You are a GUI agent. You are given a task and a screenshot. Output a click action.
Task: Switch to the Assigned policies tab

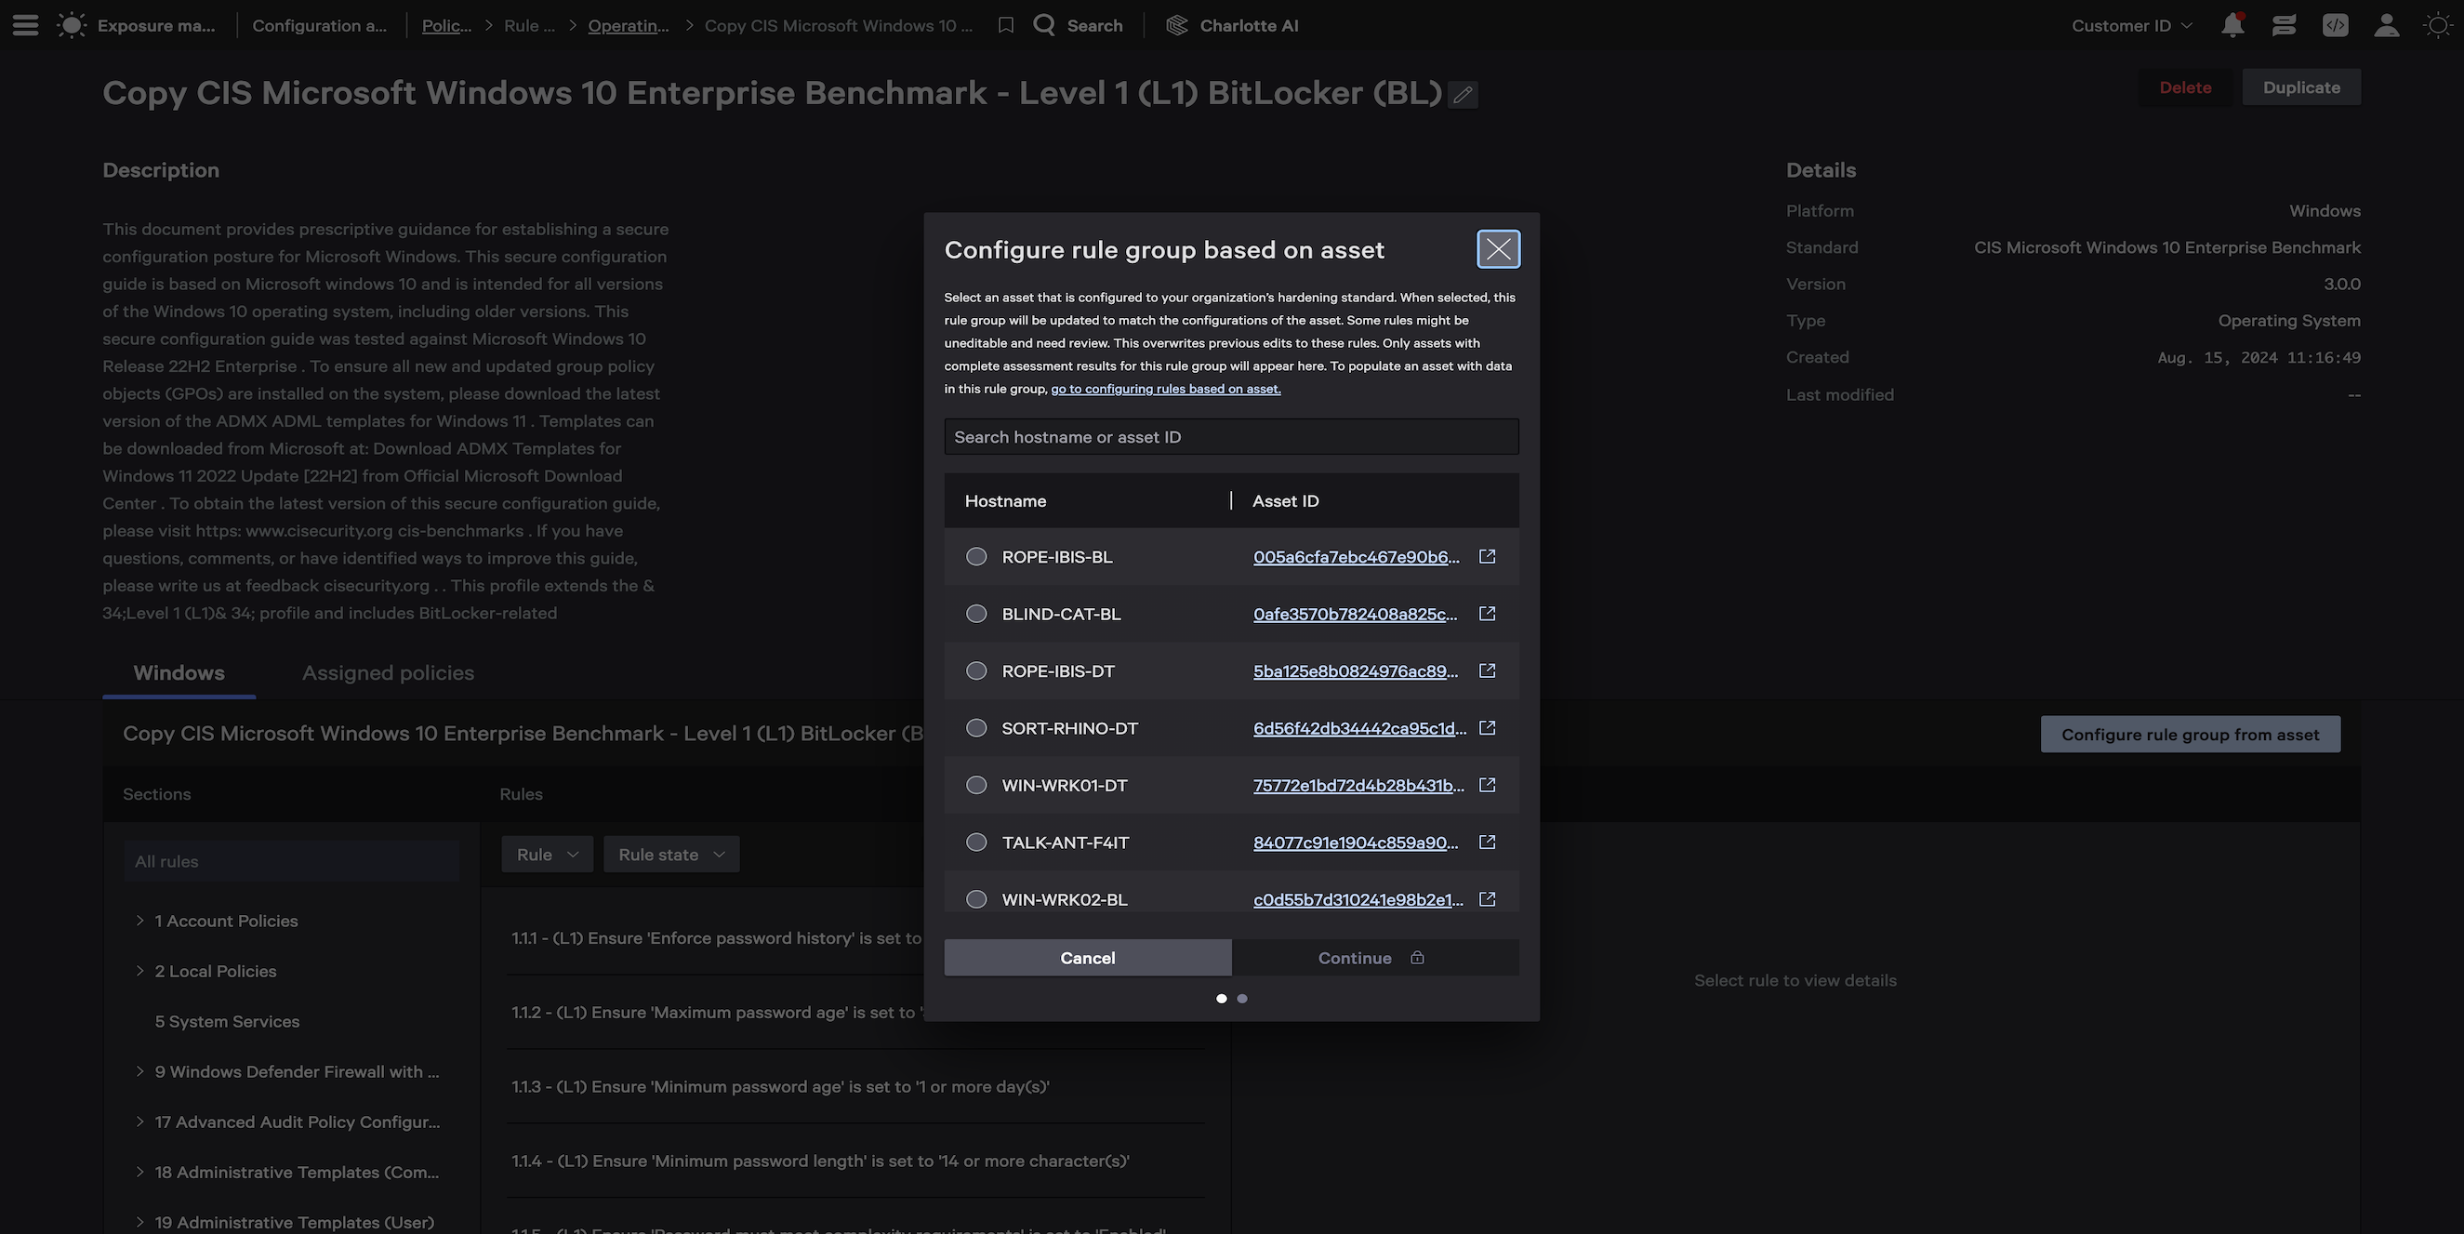click(x=389, y=672)
